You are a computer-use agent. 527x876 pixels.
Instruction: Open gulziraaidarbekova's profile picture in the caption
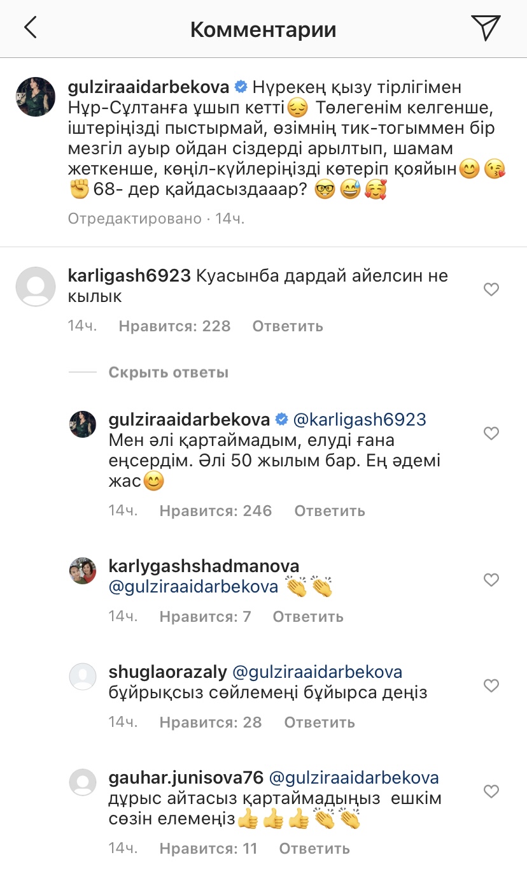point(35,97)
